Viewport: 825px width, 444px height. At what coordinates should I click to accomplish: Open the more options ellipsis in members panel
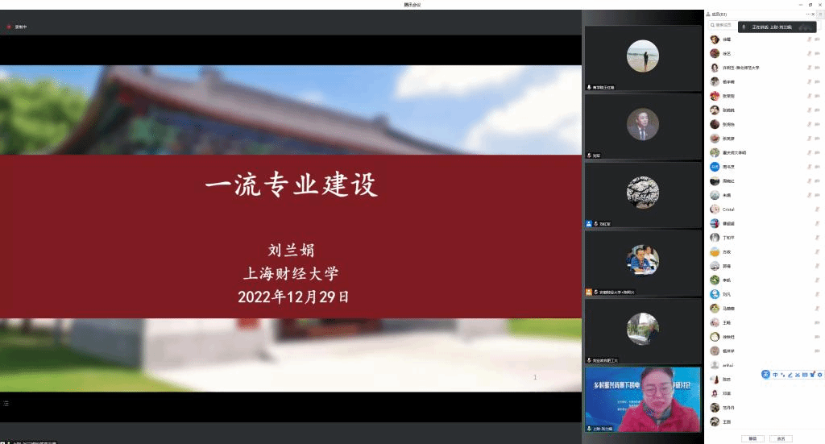coord(809,15)
